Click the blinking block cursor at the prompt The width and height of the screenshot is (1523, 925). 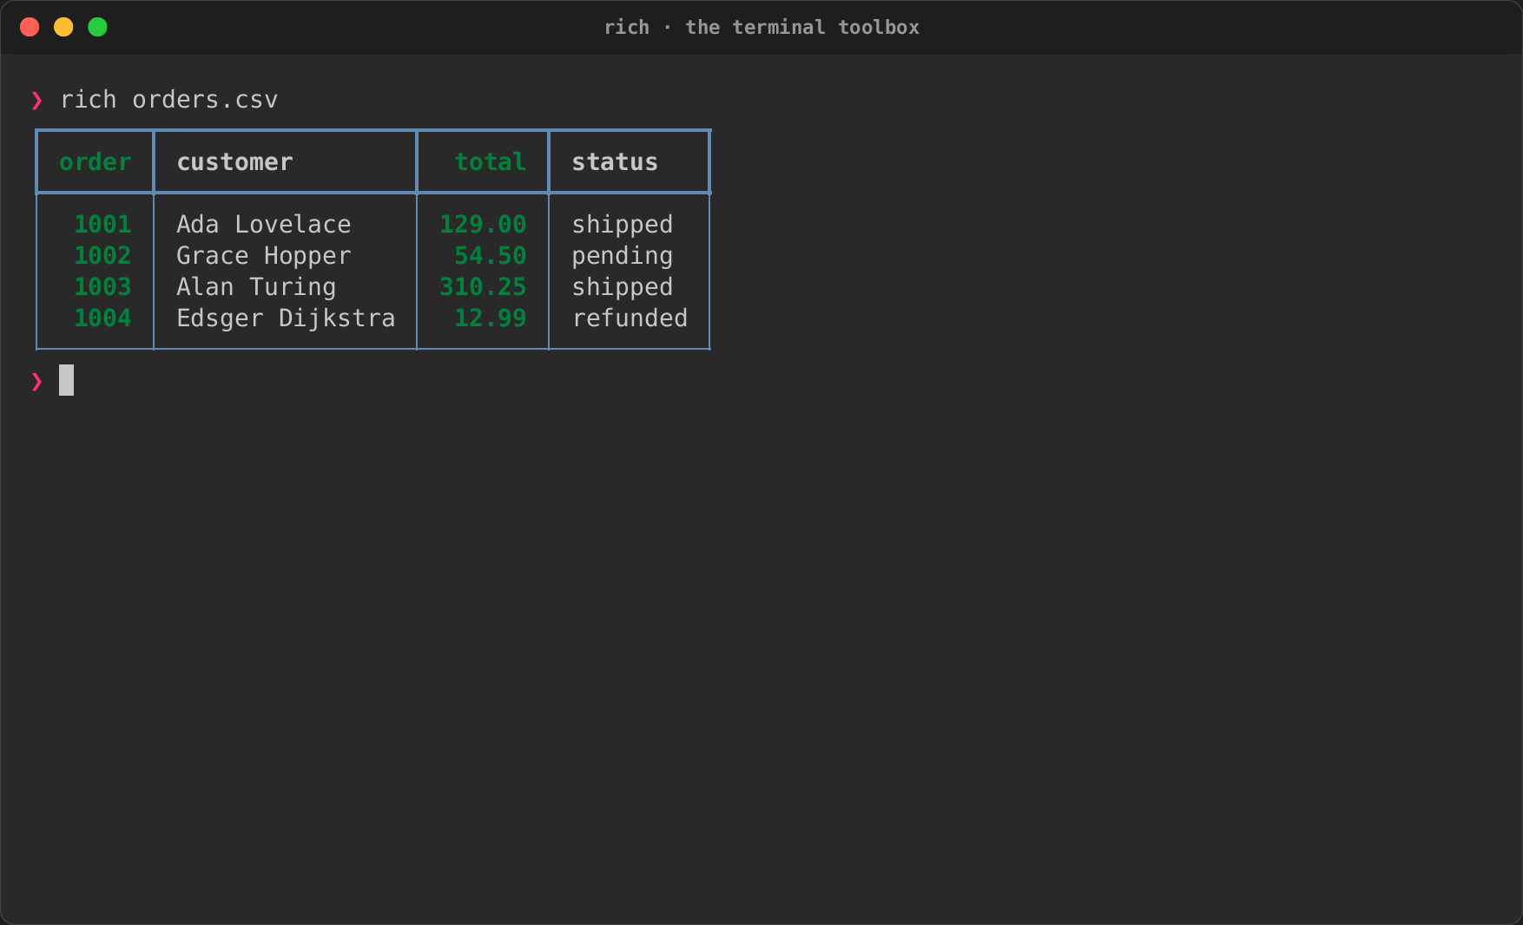tap(66, 380)
